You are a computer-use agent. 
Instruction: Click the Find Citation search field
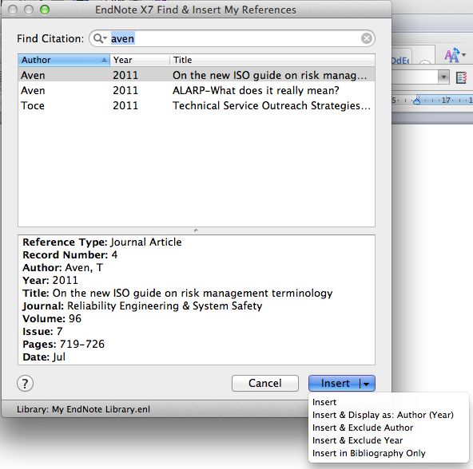tap(233, 38)
